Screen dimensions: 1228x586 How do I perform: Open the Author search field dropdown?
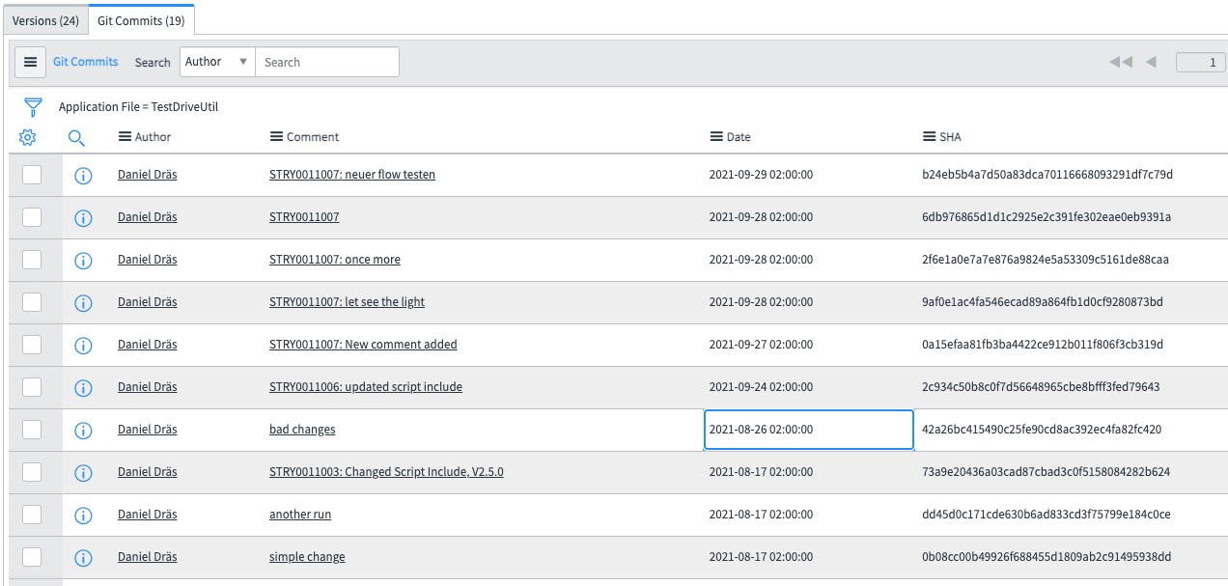[x=217, y=62]
